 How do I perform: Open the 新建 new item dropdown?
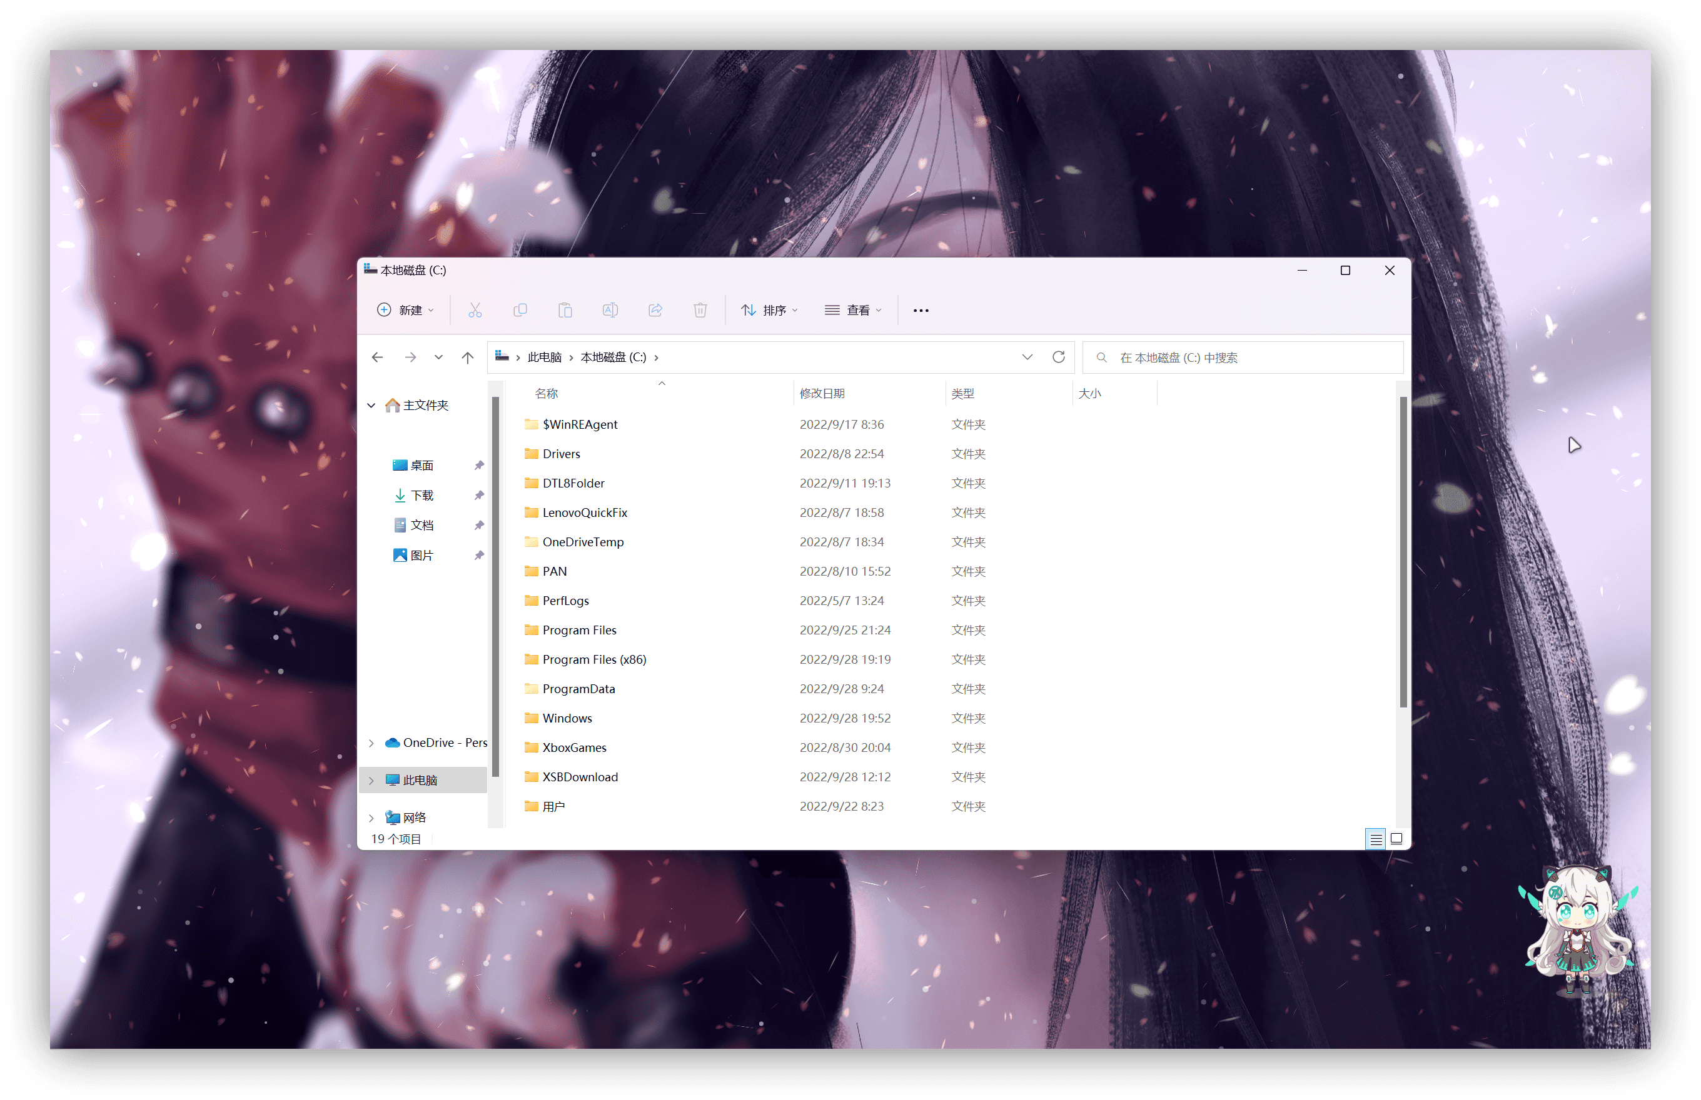(x=405, y=310)
